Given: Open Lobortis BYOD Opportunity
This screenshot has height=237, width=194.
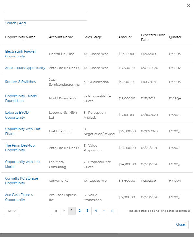Looking at the screenshot, I should [x=17, y=115].
